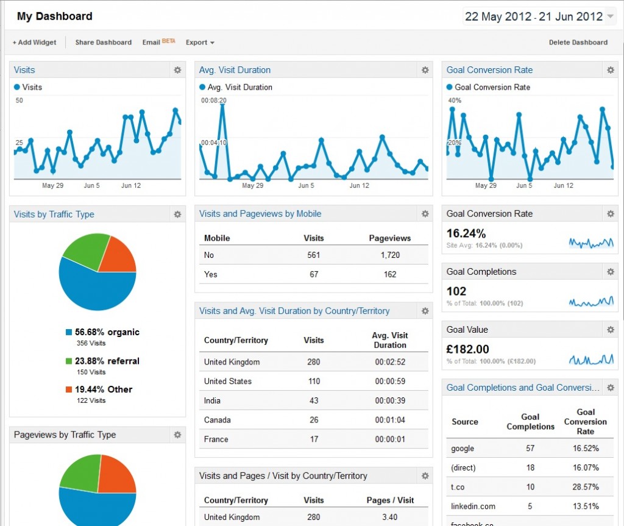Open settings gear on Goal Value widget
The width and height of the screenshot is (624, 526).
click(611, 329)
